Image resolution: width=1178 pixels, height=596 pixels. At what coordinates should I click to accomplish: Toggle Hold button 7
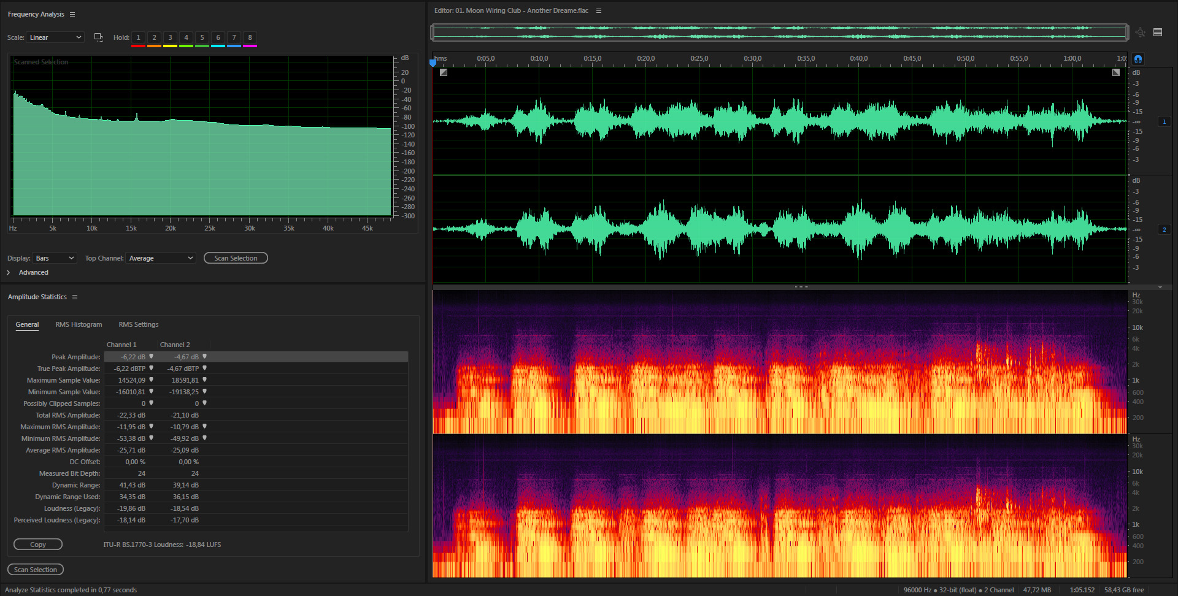point(234,37)
